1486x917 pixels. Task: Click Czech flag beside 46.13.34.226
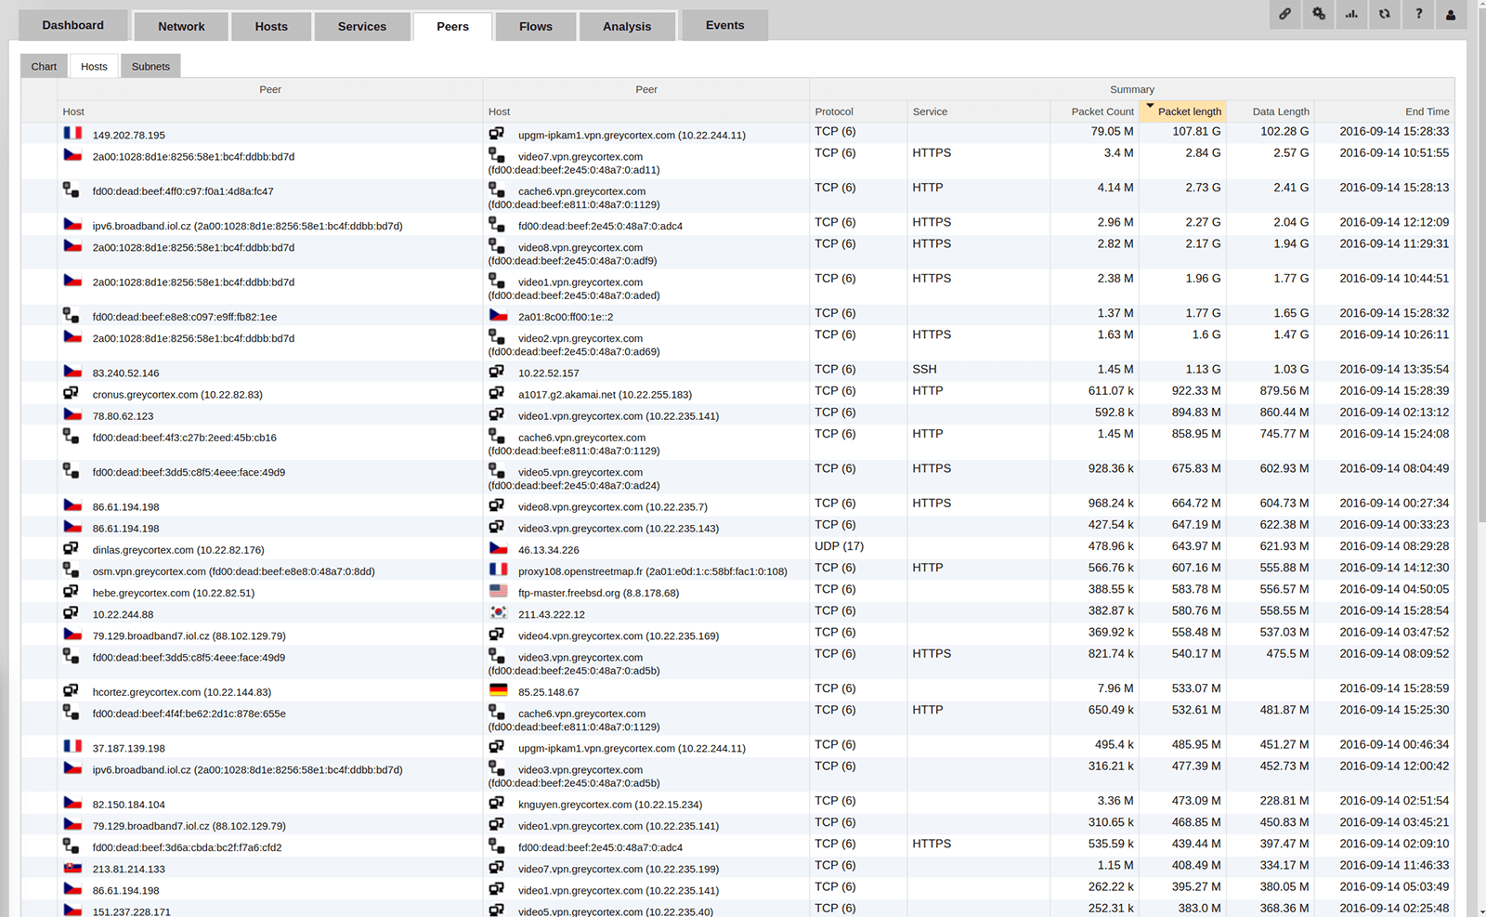click(x=499, y=548)
